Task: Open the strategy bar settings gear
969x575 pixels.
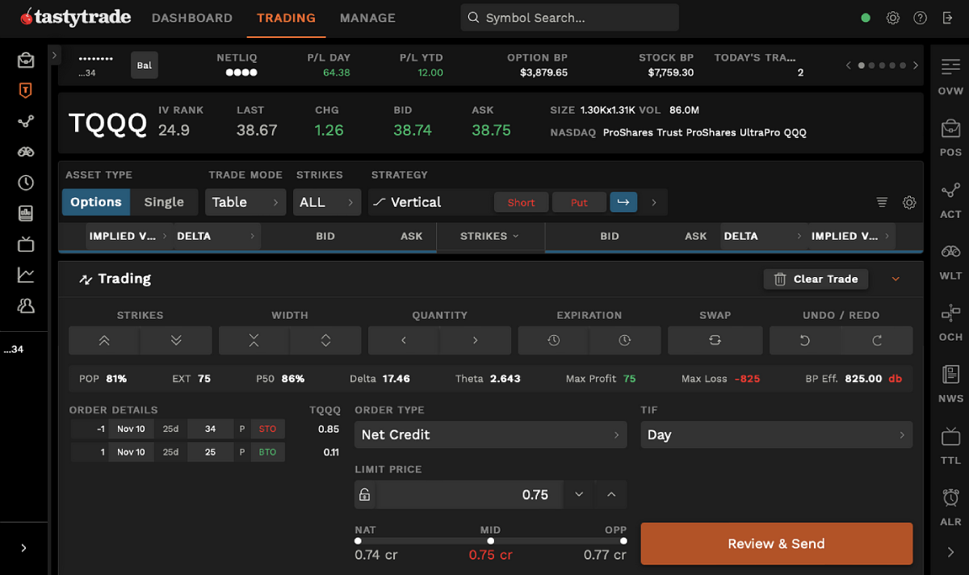Action: pos(909,202)
